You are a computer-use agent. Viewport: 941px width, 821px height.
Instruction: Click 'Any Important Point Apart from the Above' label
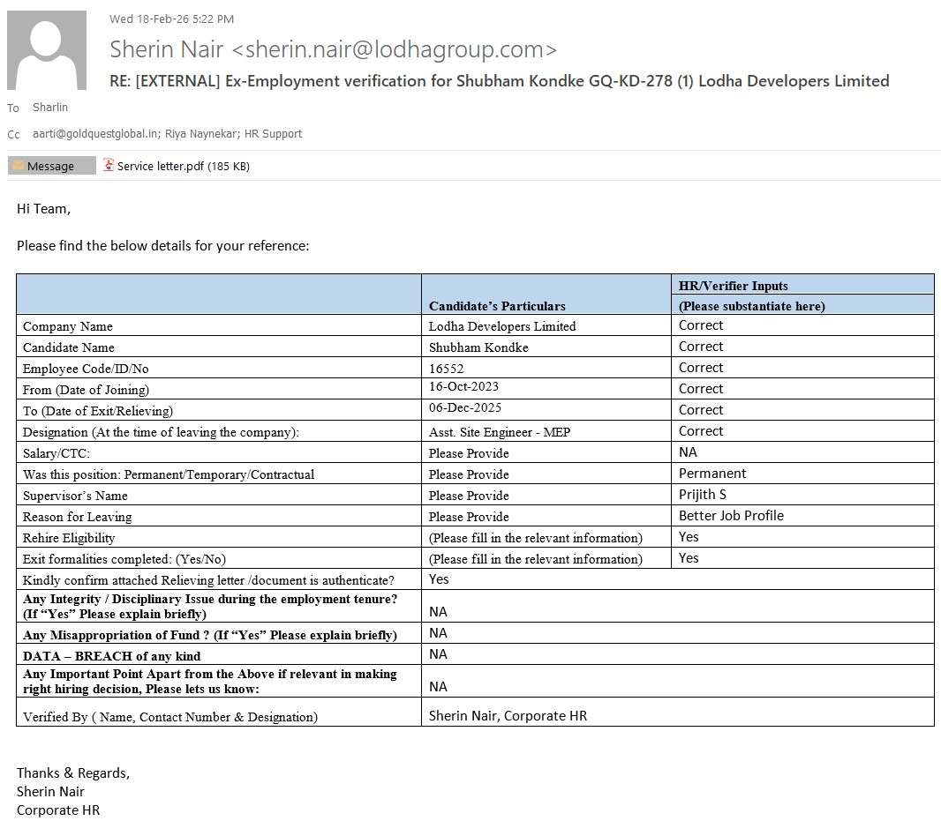pyautogui.click(x=210, y=682)
